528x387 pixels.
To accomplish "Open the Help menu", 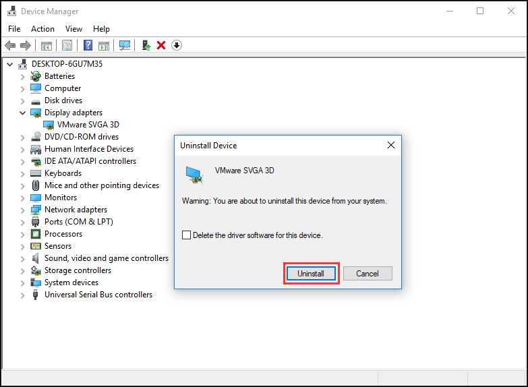I will point(101,29).
